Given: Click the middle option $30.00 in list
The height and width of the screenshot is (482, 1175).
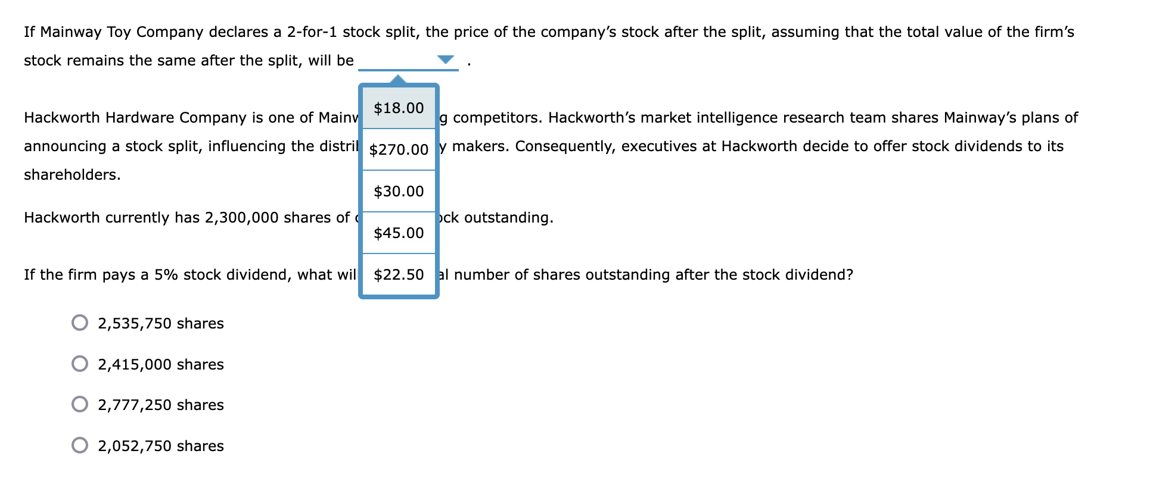Looking at the screenshot, I should click(398, 192).
